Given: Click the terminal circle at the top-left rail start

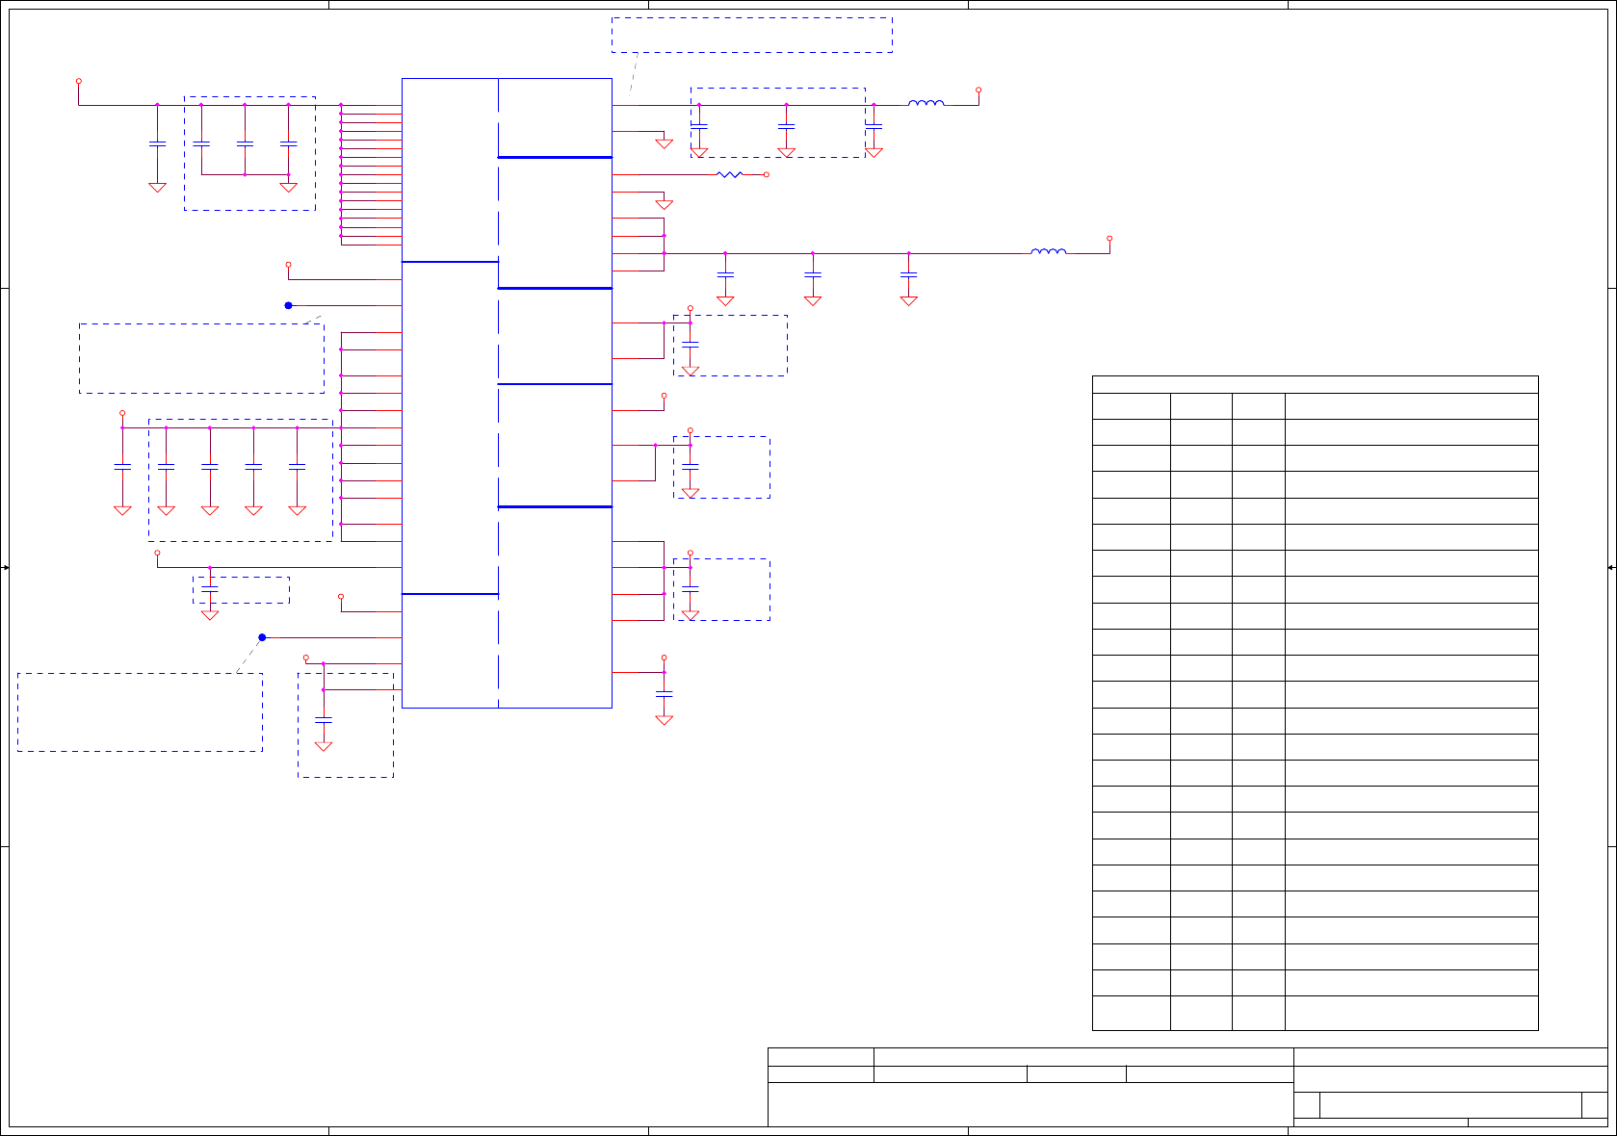Looking at the screenshot, I should click(x=79, y=82).
